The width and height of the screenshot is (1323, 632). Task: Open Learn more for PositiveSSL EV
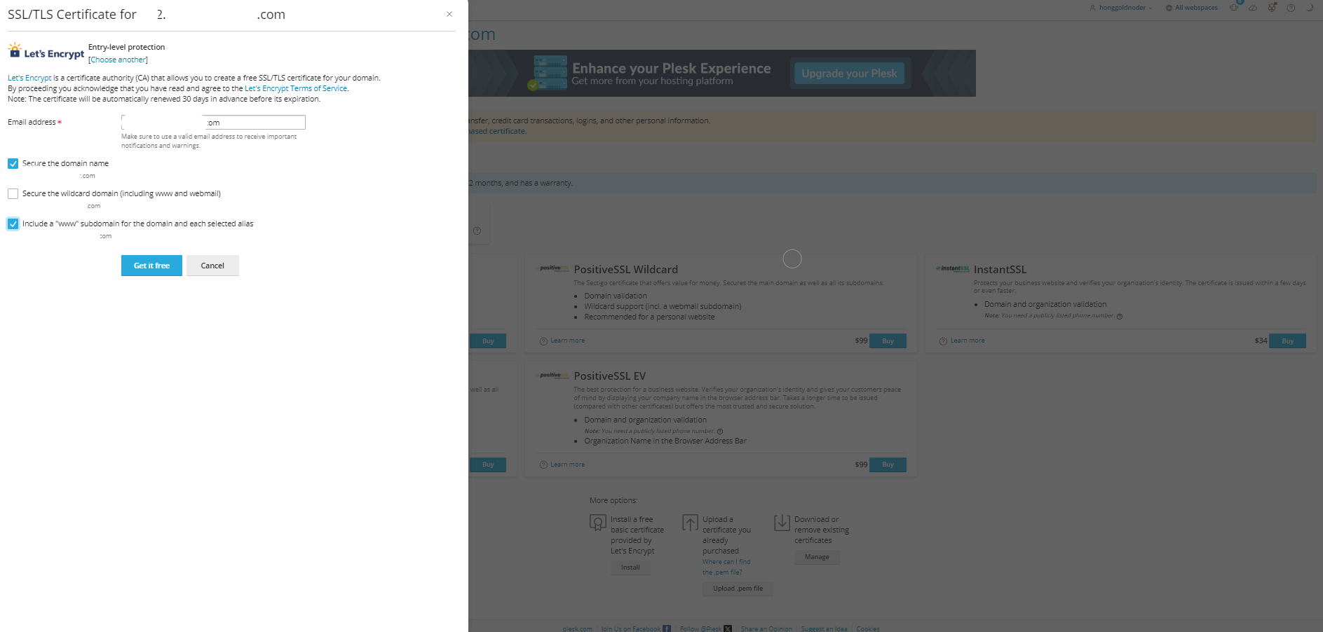567,465
